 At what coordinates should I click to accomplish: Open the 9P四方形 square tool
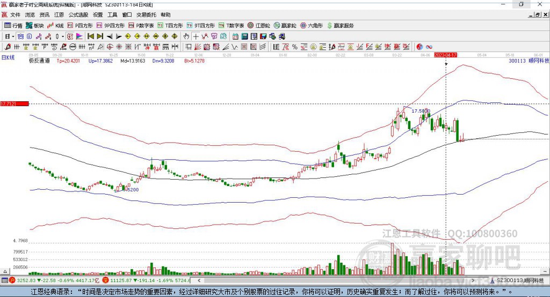click(x=111, y=26)
